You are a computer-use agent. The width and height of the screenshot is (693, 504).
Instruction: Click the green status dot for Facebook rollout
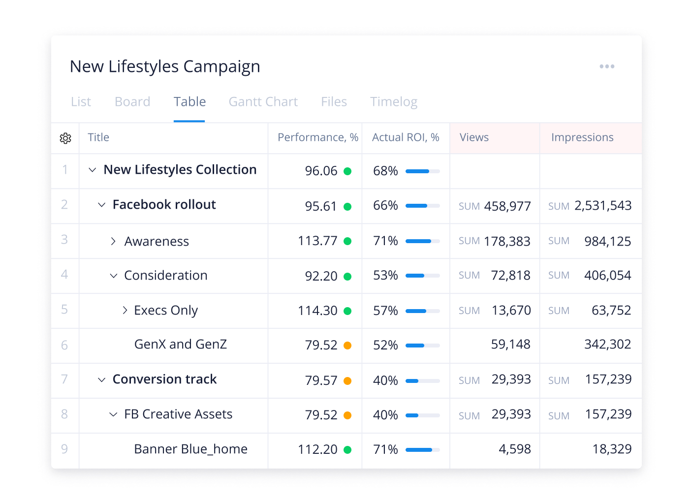(348, 206)
